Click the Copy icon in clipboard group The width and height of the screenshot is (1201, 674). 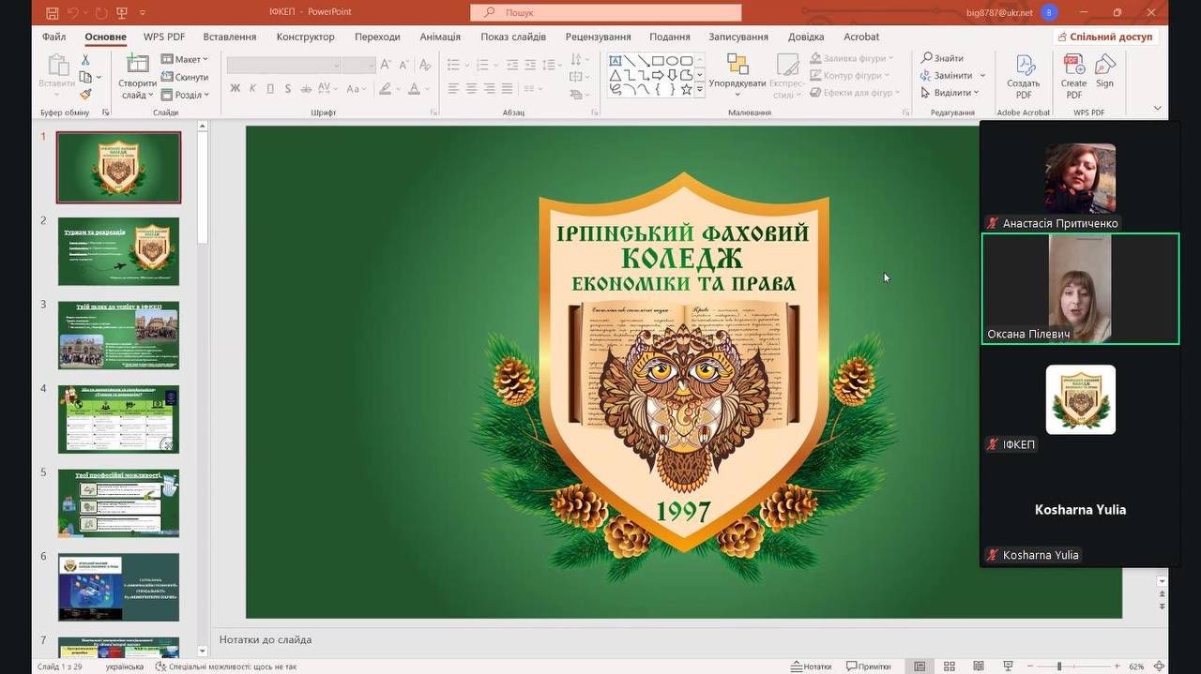[x=85, y=77]
